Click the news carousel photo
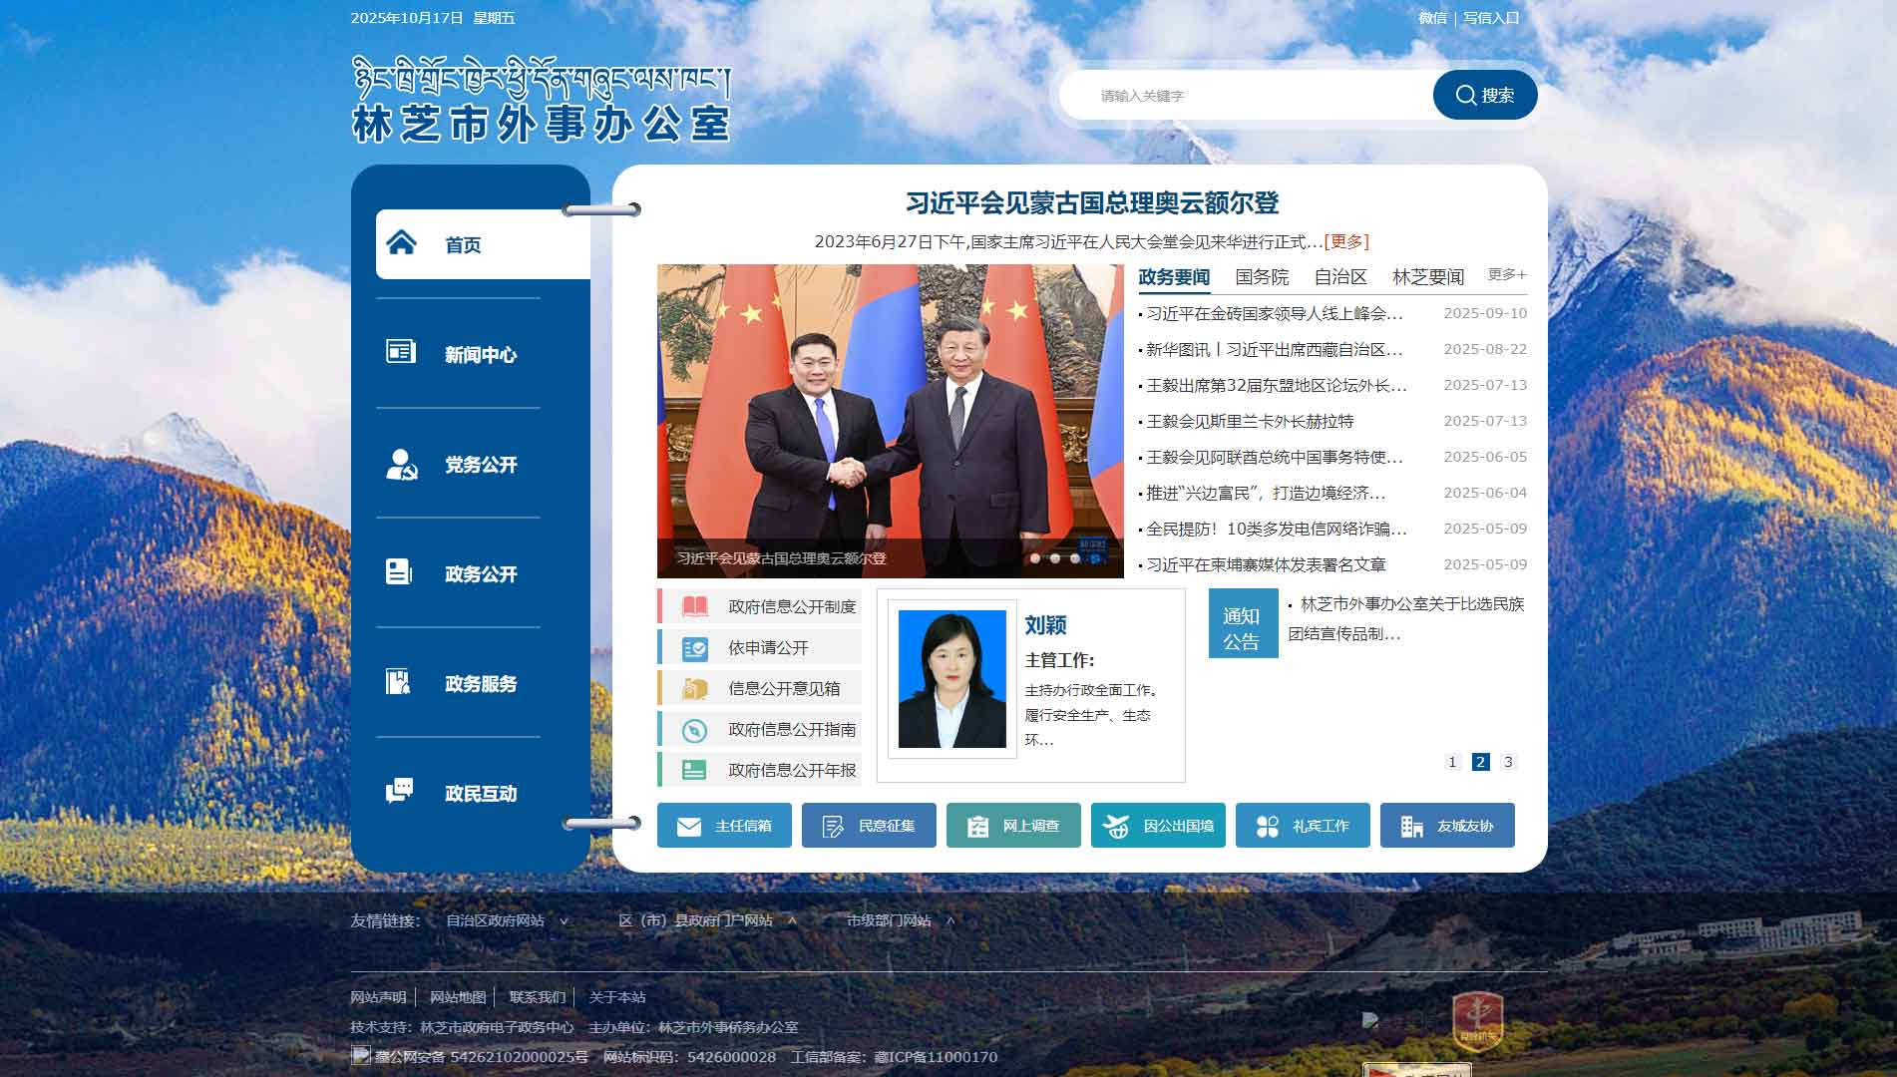 click(x=891, y=421)
